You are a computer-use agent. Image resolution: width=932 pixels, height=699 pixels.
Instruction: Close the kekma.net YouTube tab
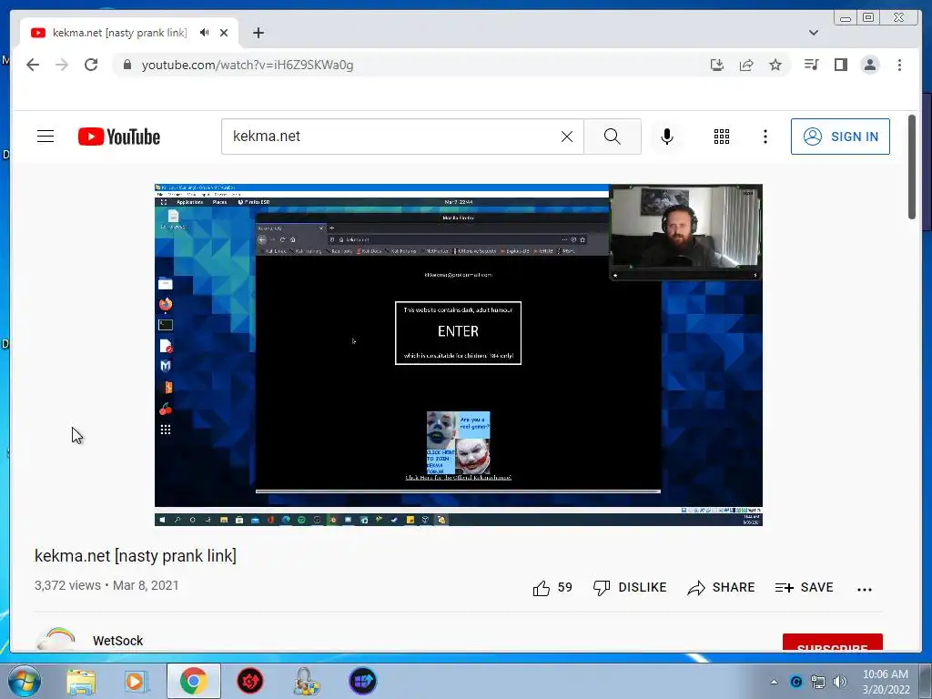(224, 33)
